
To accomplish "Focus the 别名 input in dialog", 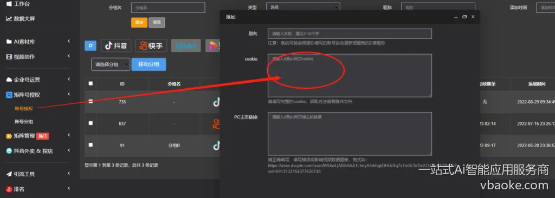I will (350, 34).
